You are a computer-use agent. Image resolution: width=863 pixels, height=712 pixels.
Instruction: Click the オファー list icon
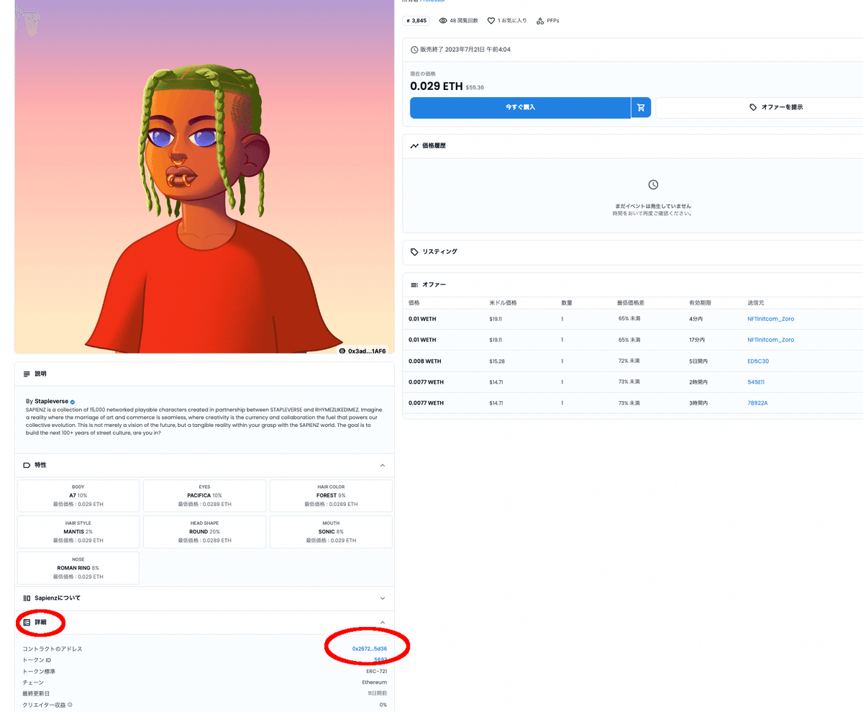(x=414, y=285)
